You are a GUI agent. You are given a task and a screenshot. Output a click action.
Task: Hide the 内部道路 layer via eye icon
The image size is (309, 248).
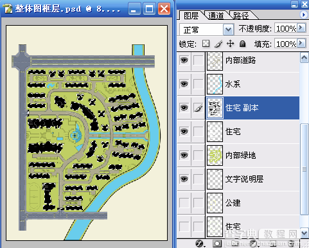pos(184,60)
